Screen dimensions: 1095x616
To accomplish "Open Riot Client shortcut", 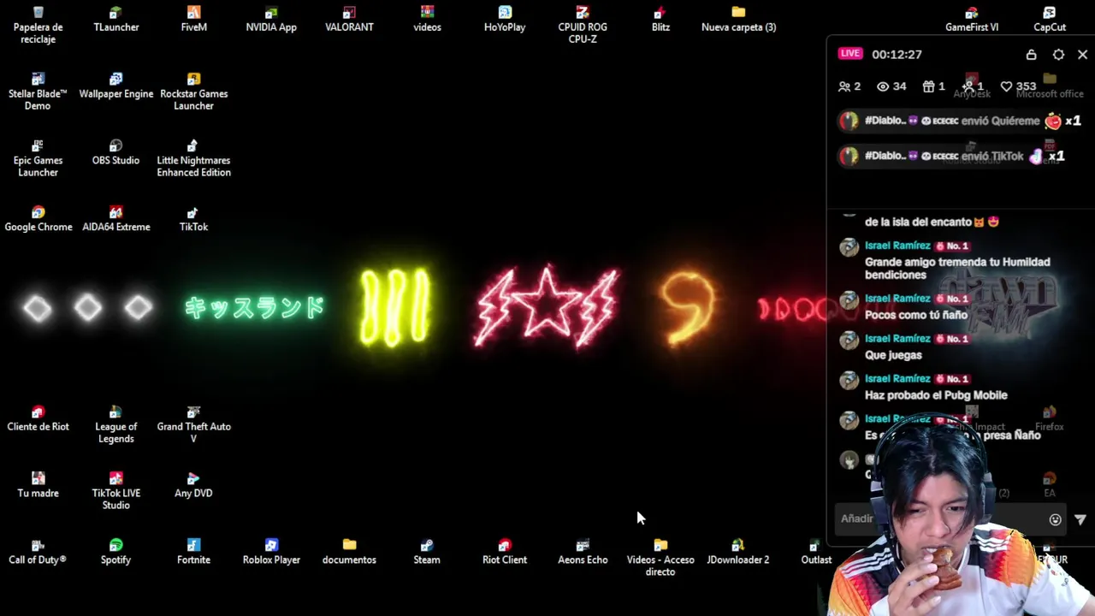I will tap(505, 552).
